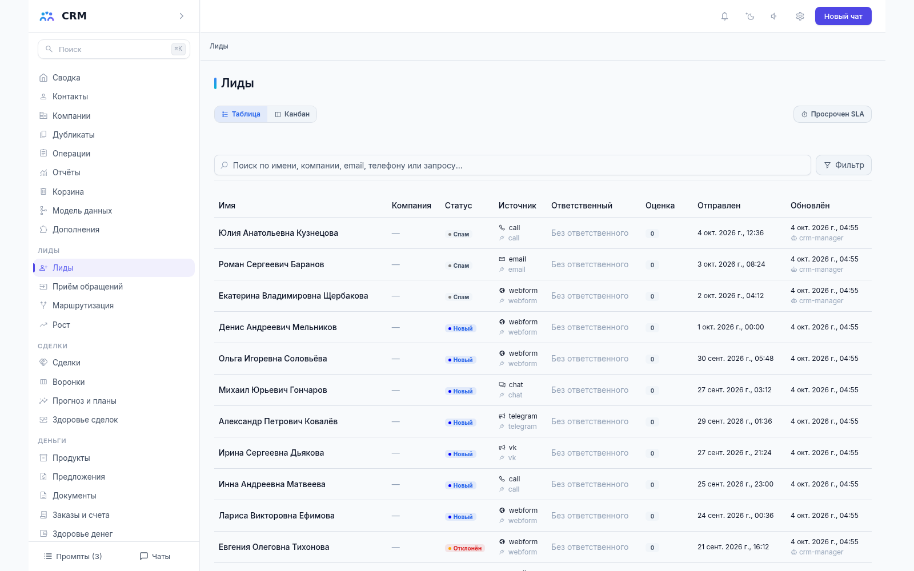
Task: Open Заказы и счета in sidebar
Action: pyautogui.click(x=114, y=515)
